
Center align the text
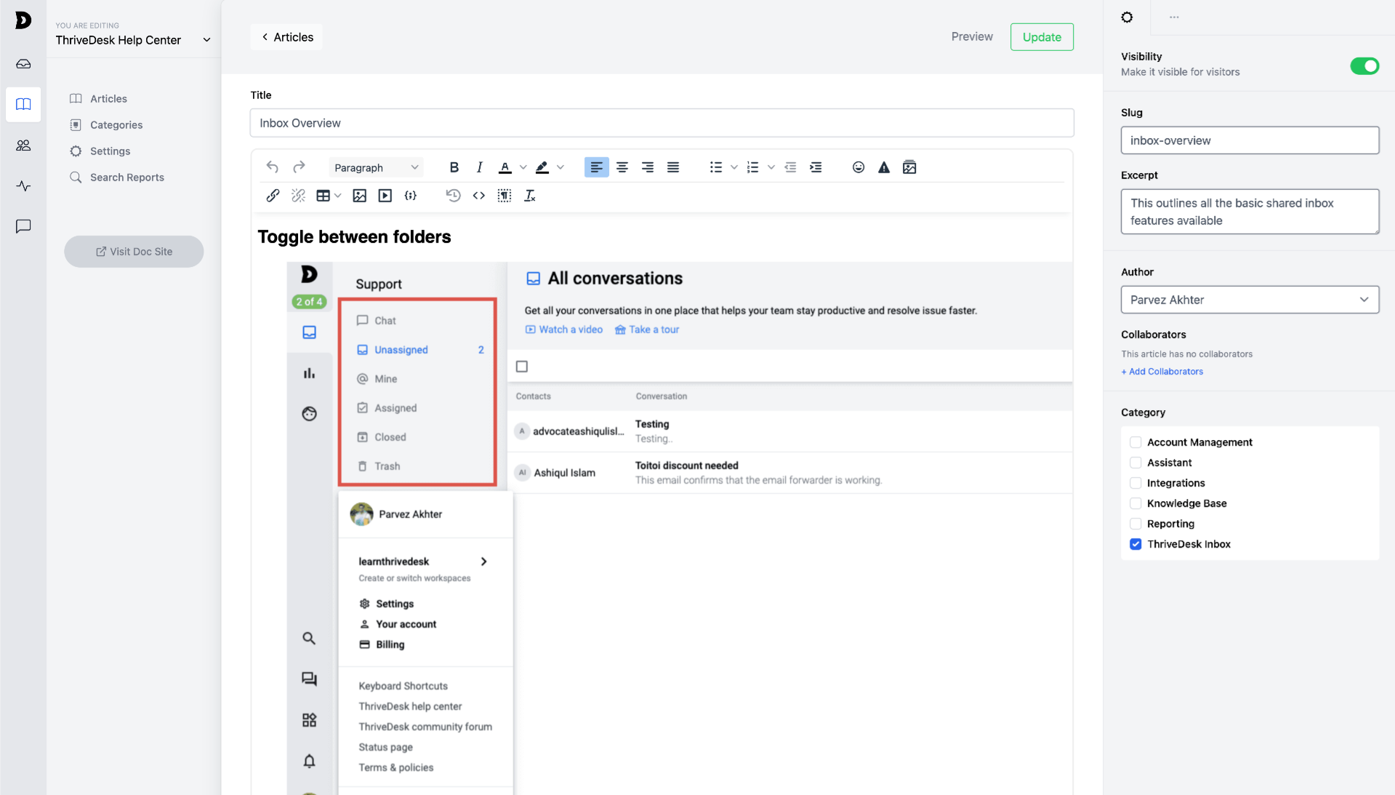(x=622, y=167)
